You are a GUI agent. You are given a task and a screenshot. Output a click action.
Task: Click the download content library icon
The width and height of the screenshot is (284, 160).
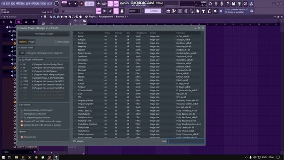click(x=251, y=4)
